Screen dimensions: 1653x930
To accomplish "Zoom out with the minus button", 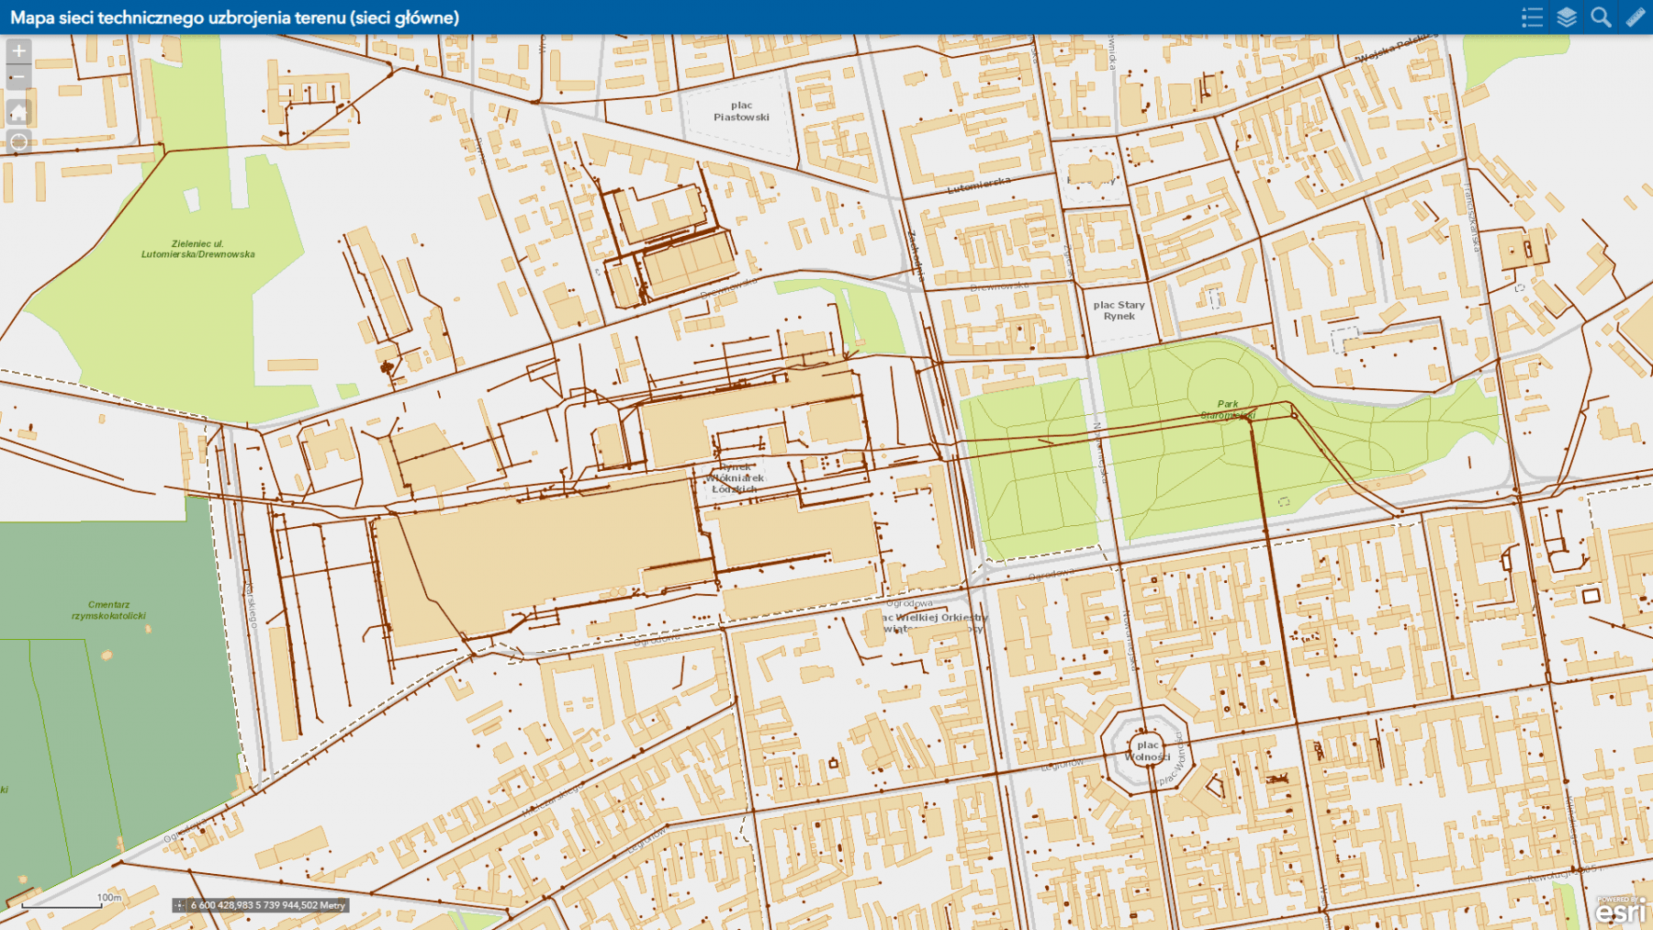I will (18, 77).
